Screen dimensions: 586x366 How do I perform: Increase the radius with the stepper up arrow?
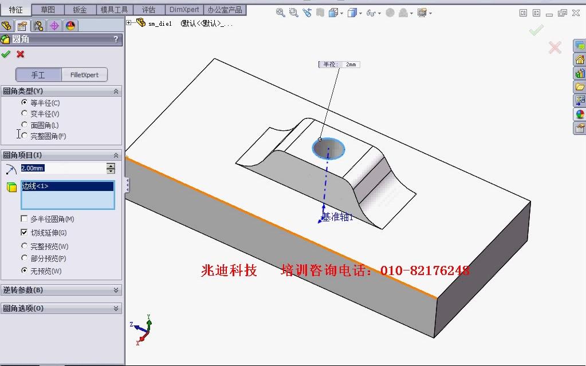point(111,165)
